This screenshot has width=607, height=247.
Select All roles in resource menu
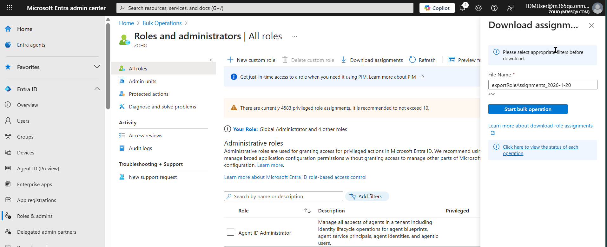point(163,68)
